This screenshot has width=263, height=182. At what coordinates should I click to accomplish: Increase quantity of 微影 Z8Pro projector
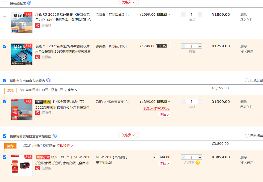(x=200, y=102)
